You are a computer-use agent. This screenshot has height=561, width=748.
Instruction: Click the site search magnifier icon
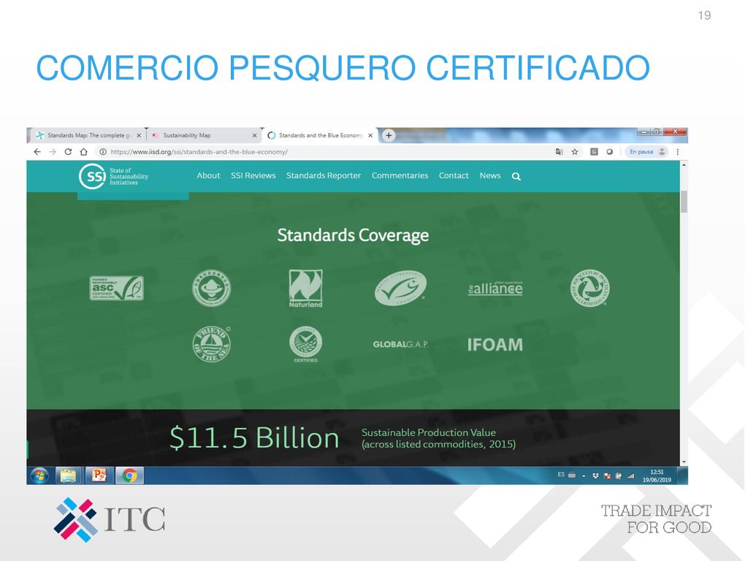(x=516, y=177)
